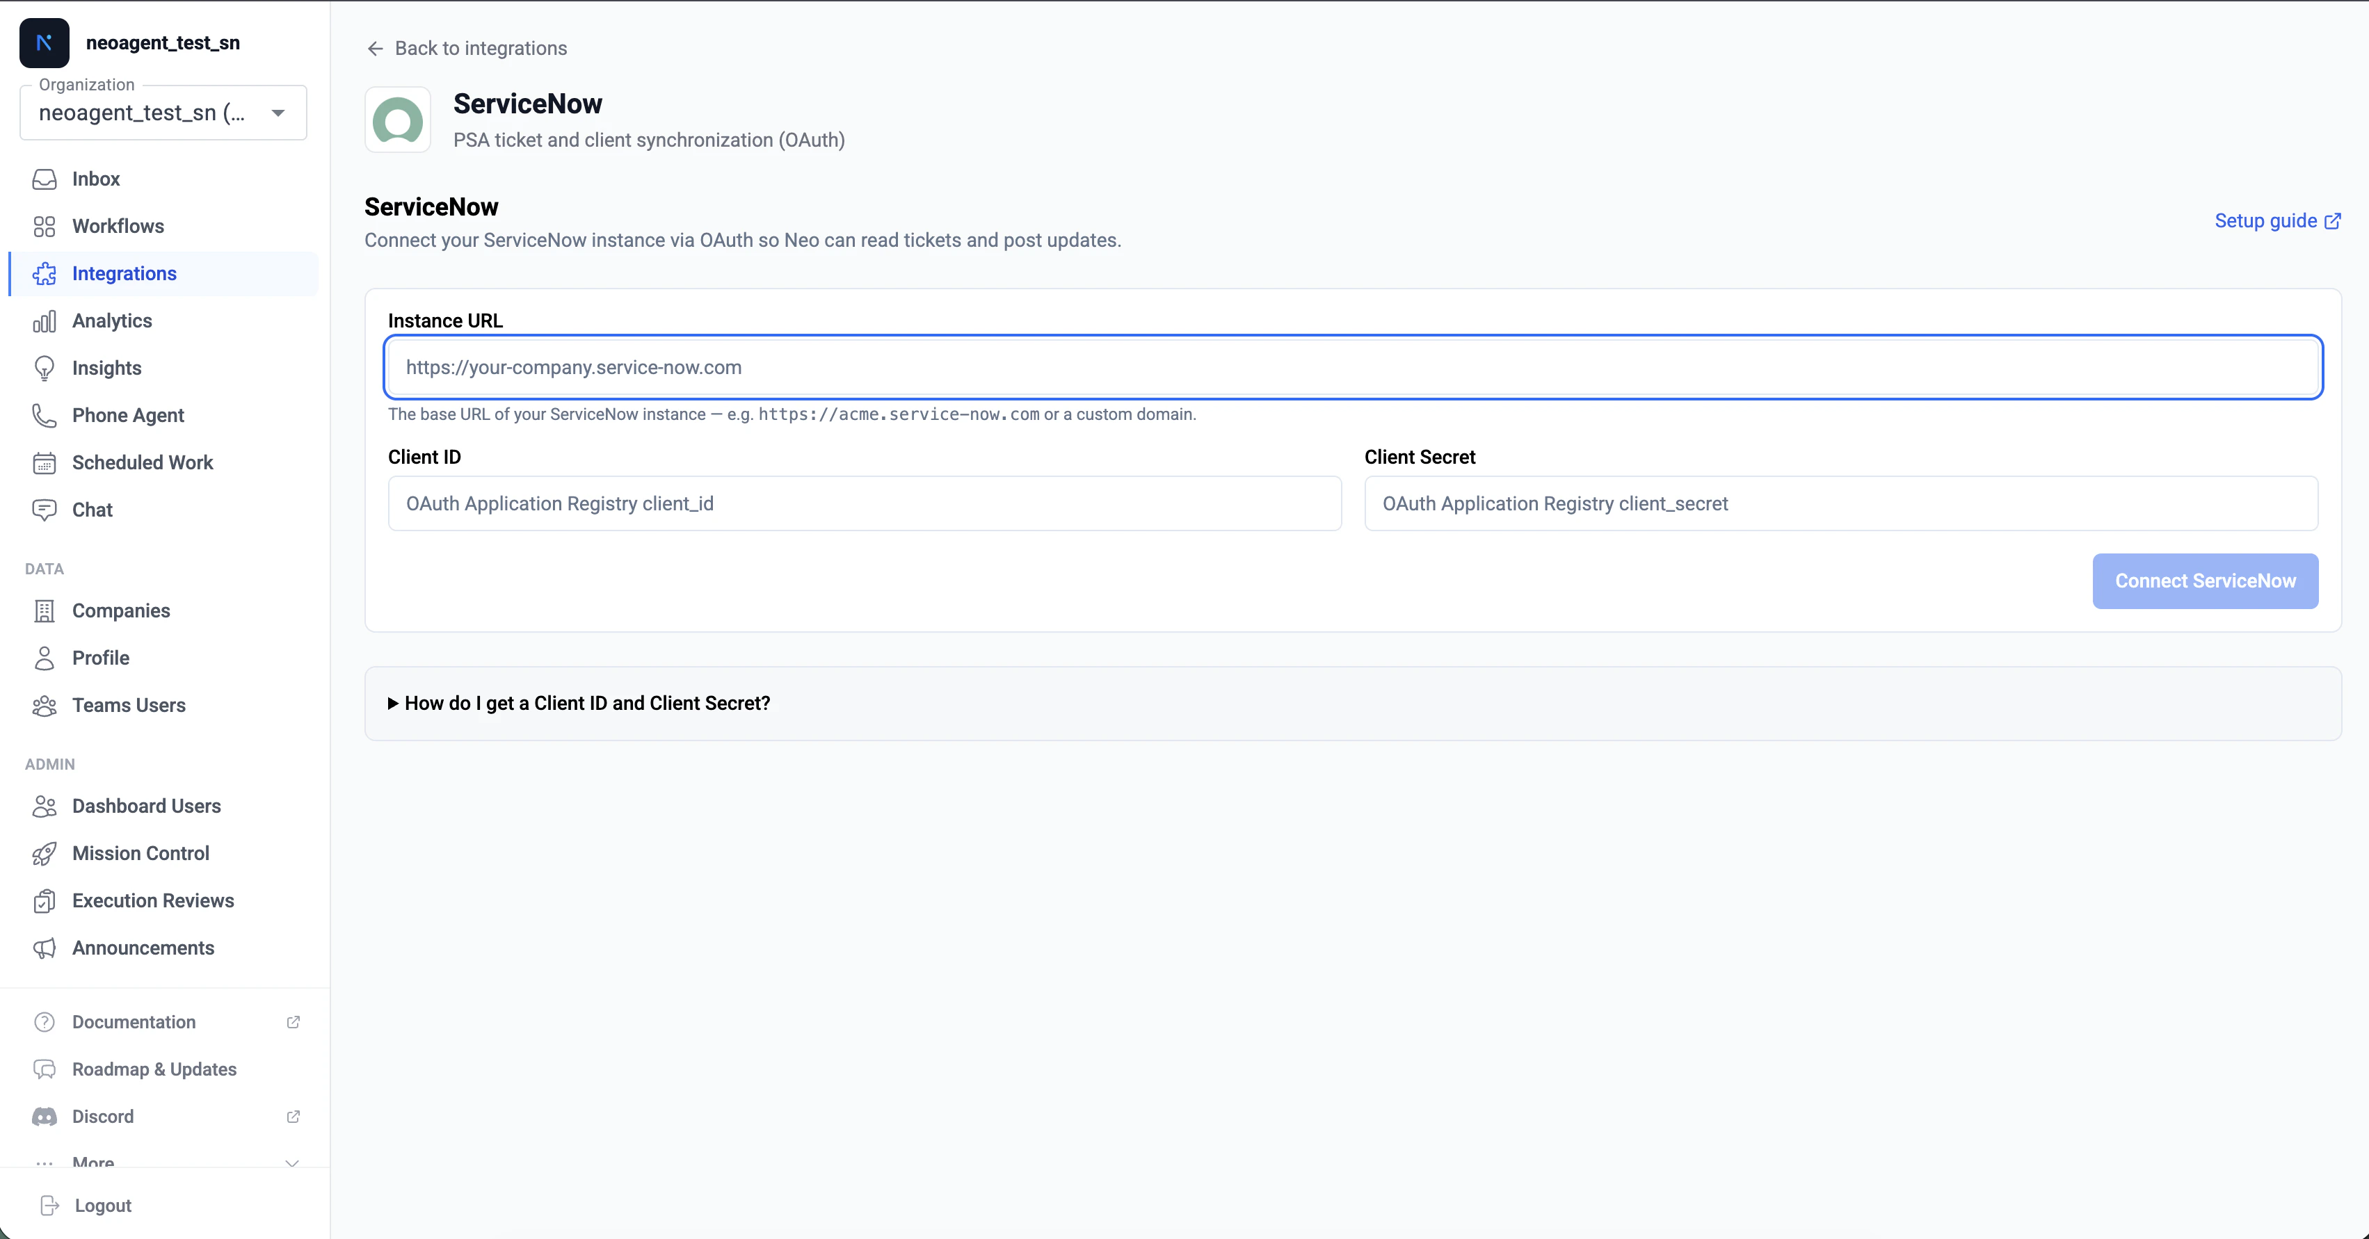
Task: Navigate to Insights
Action: click(x=163, y=369)
